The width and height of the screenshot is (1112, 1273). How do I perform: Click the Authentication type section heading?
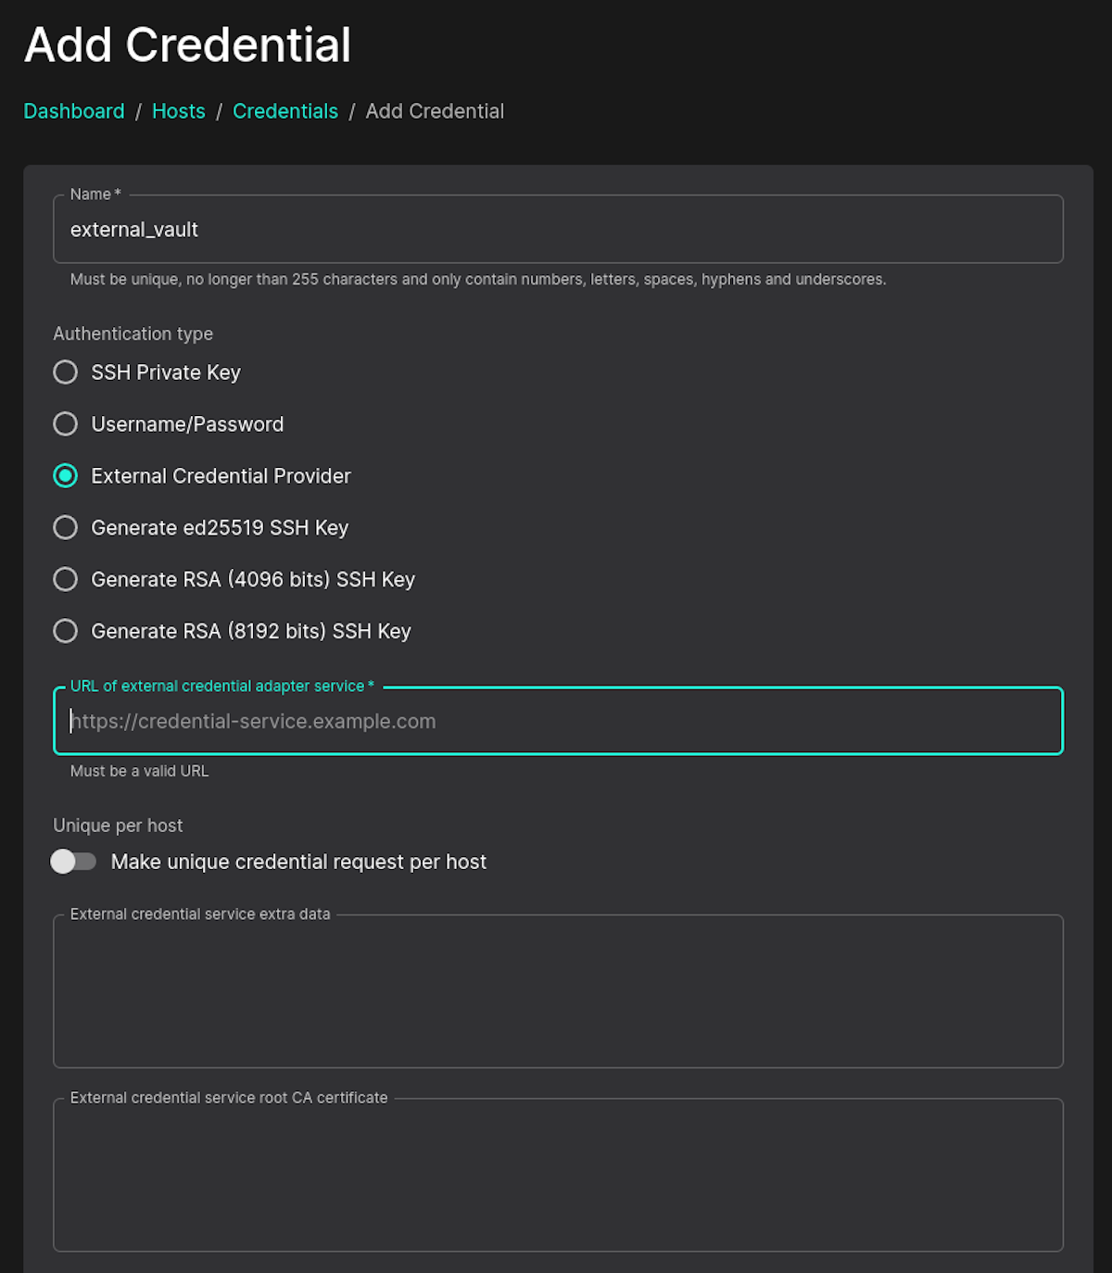click(132, 334)
